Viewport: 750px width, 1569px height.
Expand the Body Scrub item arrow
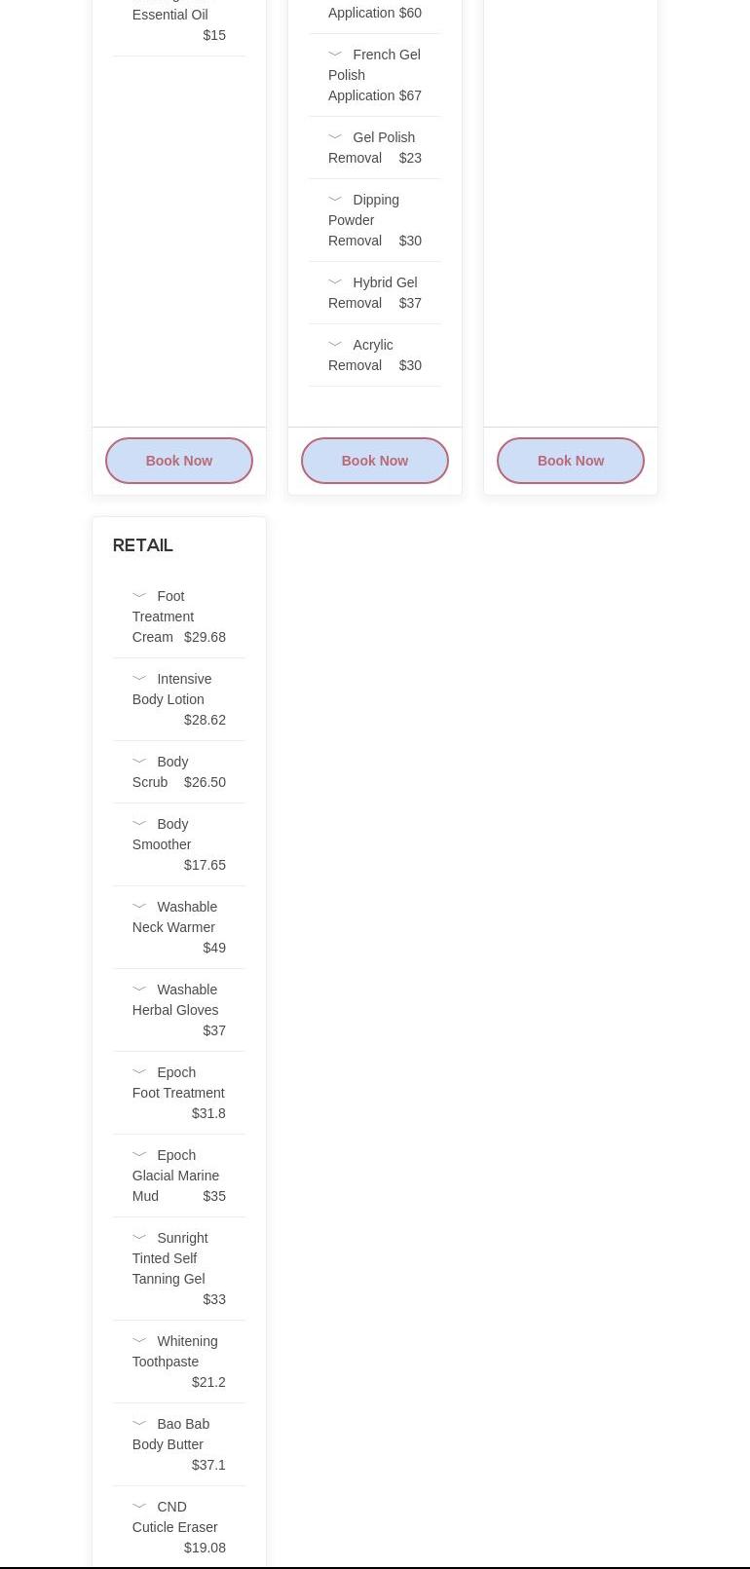click(139, 762)
